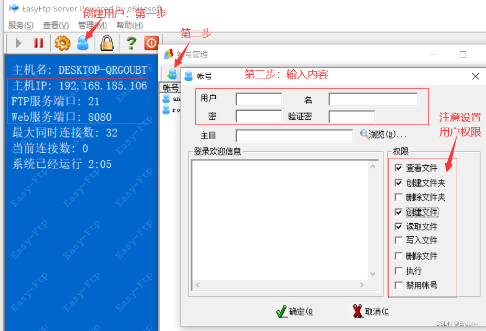Open the 服务(S) menu
Screen dimensions: 486x331
[17, 25]
